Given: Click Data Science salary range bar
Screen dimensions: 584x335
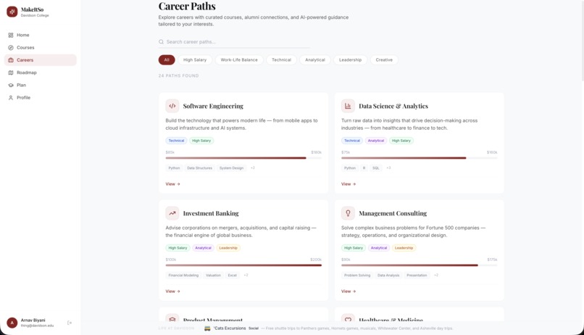Looking at the screenshot, I should [x=419, y=158].
